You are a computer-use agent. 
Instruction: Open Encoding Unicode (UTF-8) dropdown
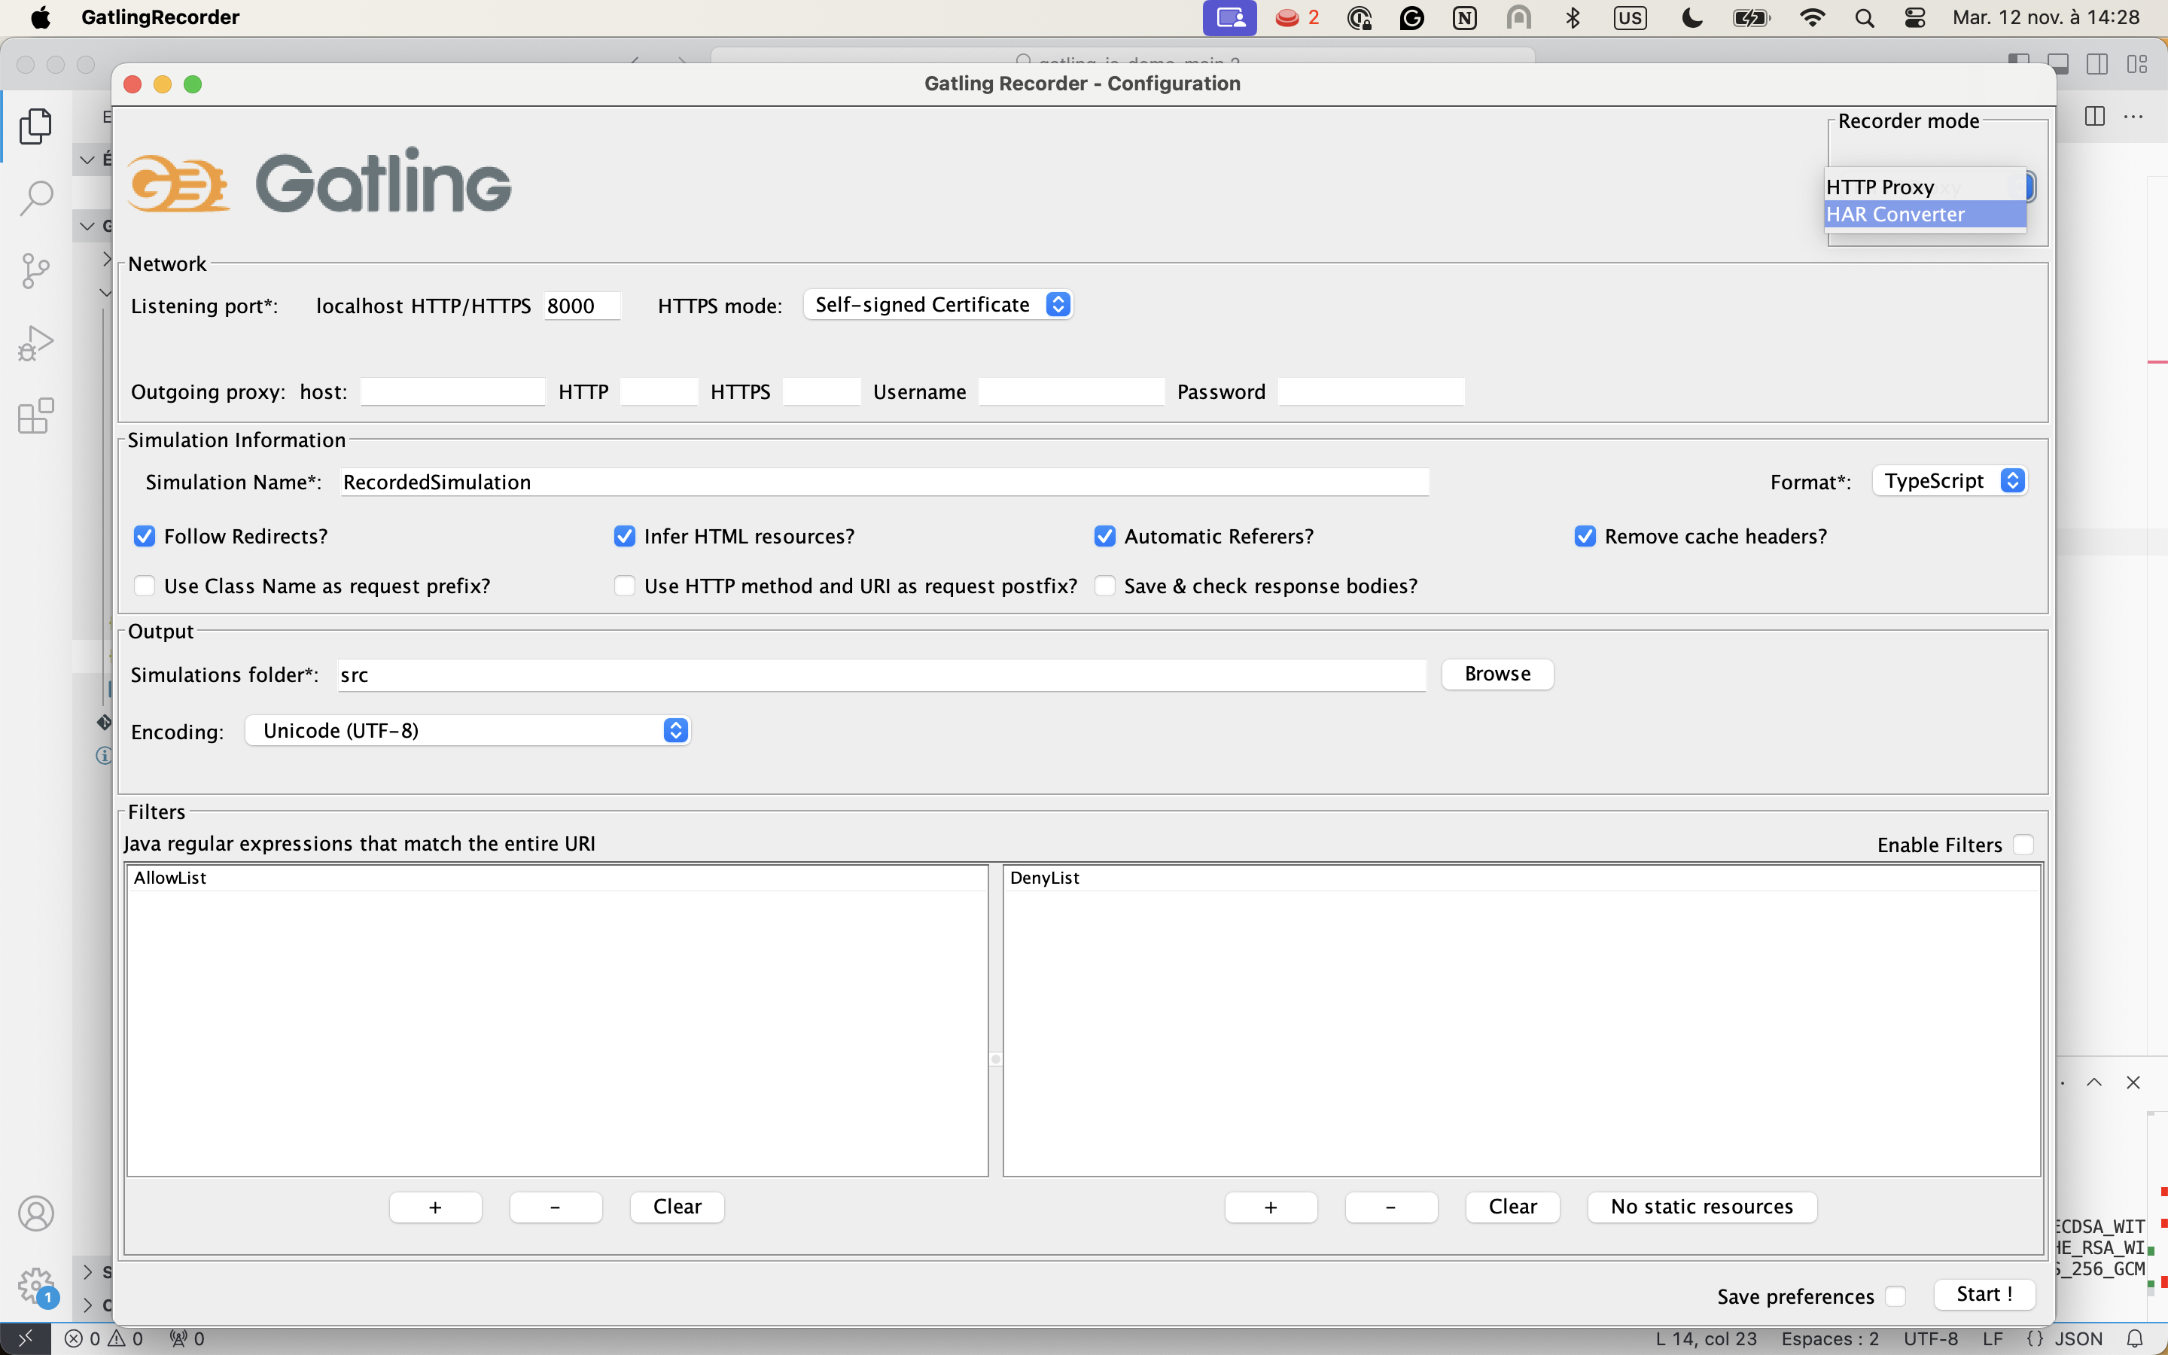pyautogui.click(x=467, y=730)
